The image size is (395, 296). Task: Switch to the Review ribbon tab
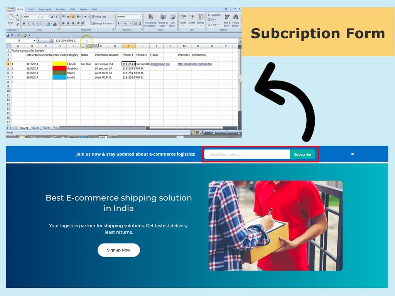pyautogui.click(x=84, y=9)
